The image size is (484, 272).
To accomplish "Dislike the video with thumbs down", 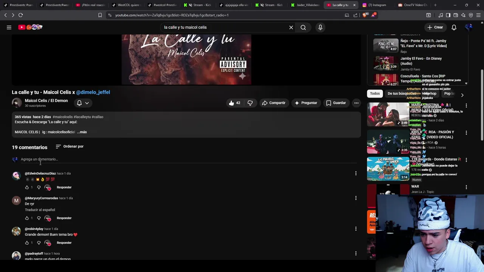I will (250, 103).
